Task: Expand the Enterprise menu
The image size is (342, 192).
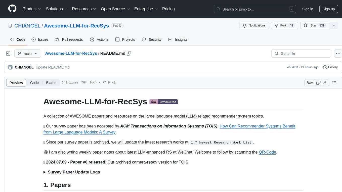Action: click(x=146, y=9)
